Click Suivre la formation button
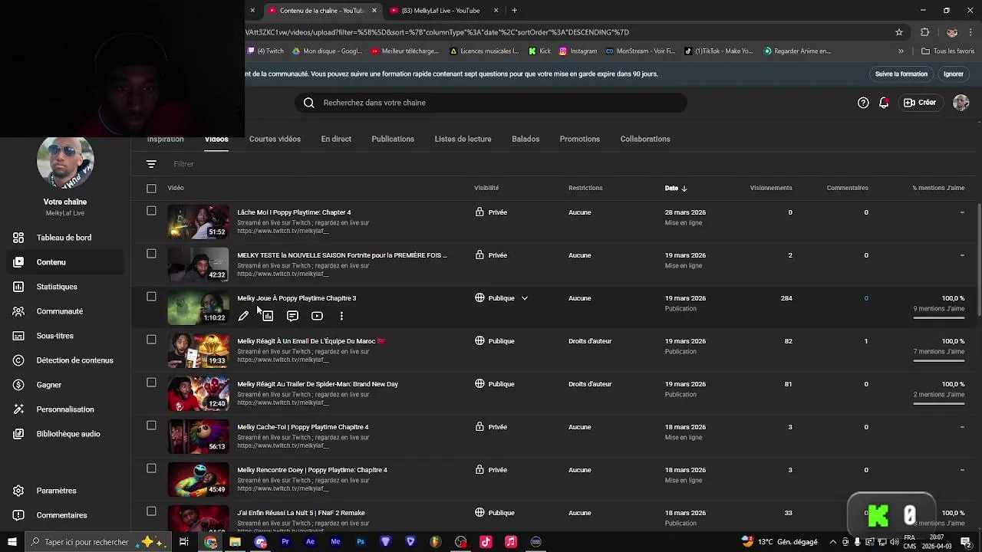 901,74
